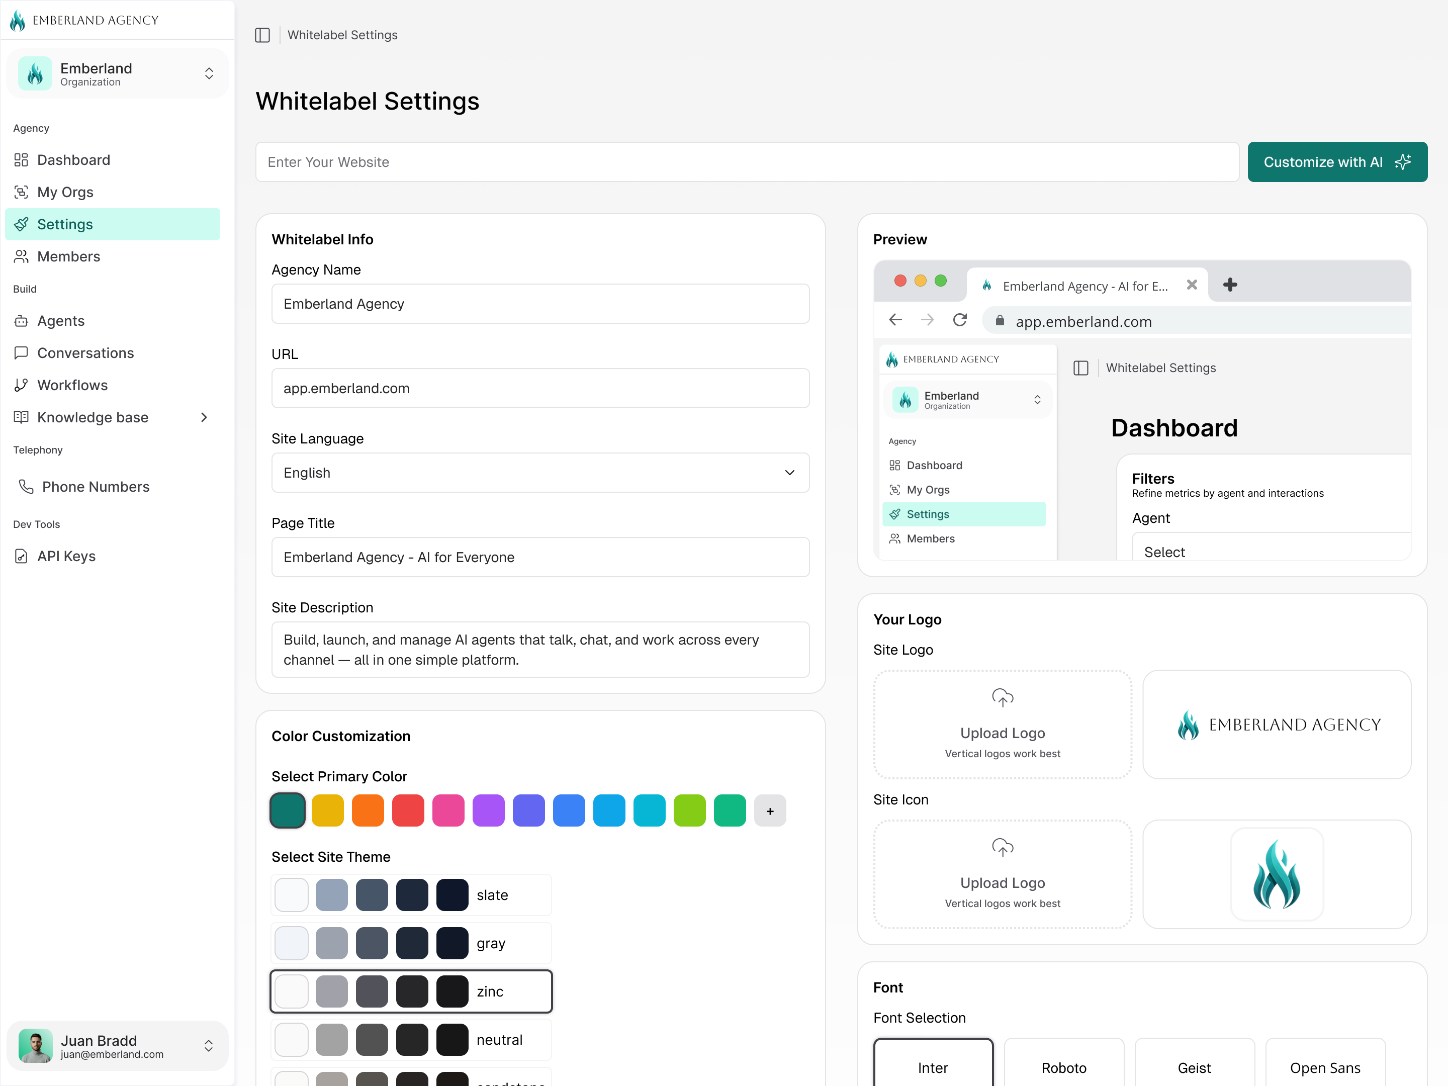This screenshot has height=1086, width=1448.
Task: Click the Dashboard icon in the sidebar
Action: tap(22, 160)
